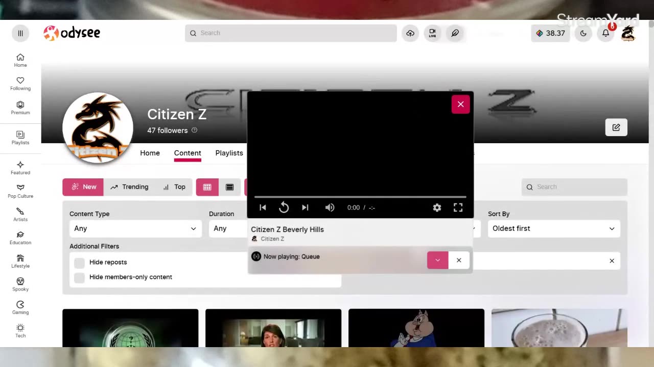The height and width of the screenshot is (367, 654).
Task: Start a livestream with Go Live icon
Action: click(x=432, y=33)
